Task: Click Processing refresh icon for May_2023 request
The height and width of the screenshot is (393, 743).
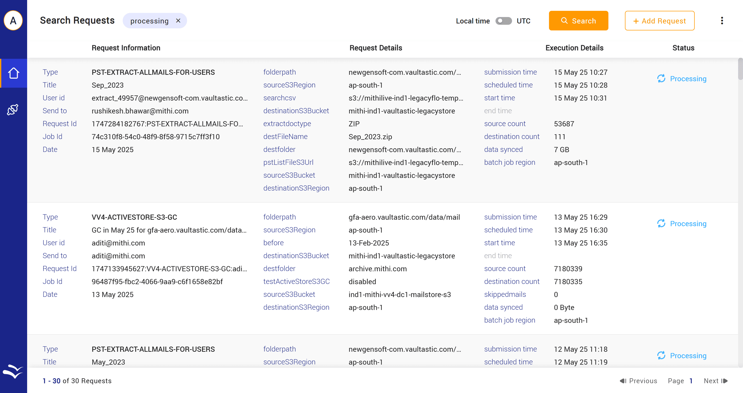Action: [661, 356]
